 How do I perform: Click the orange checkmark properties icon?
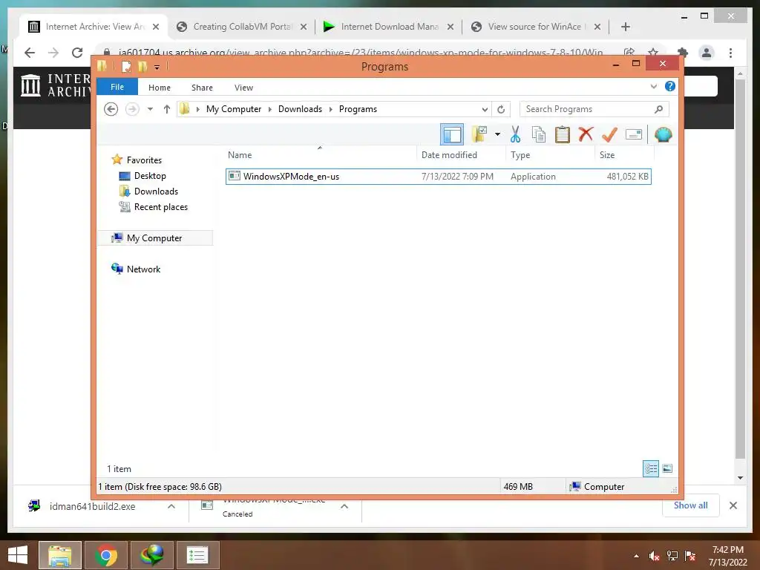609,134
